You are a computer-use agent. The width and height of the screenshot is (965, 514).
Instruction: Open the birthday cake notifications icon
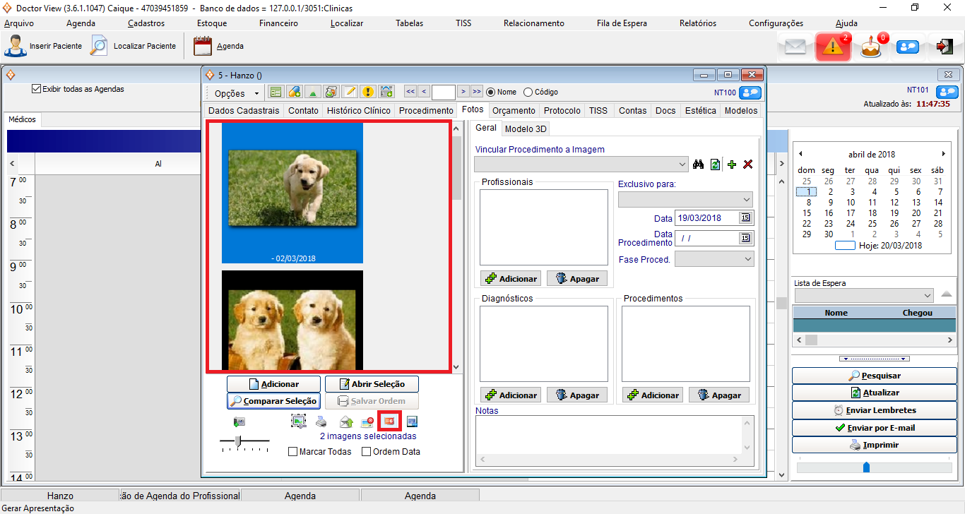871,47
